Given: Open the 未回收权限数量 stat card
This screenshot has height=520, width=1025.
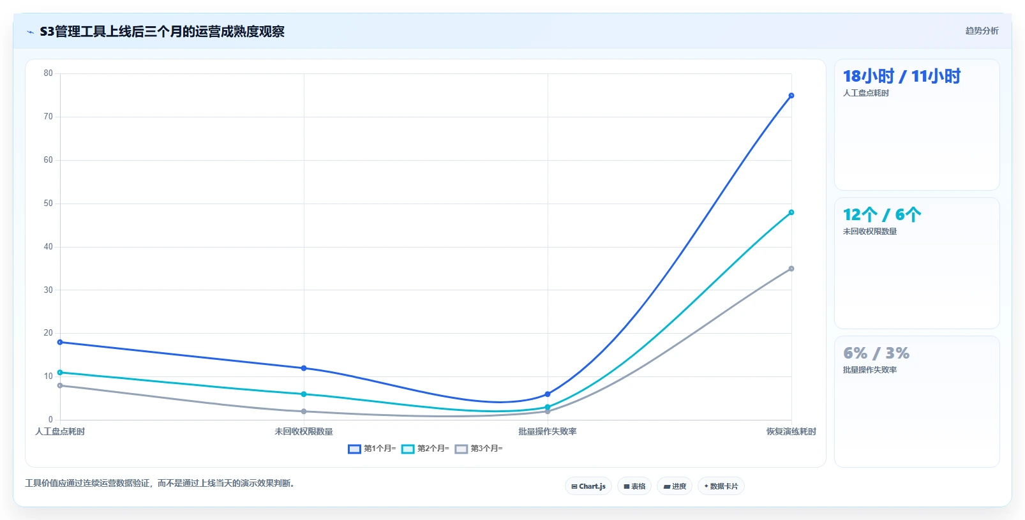Looking at the screenshot, I should coord(917,264).
